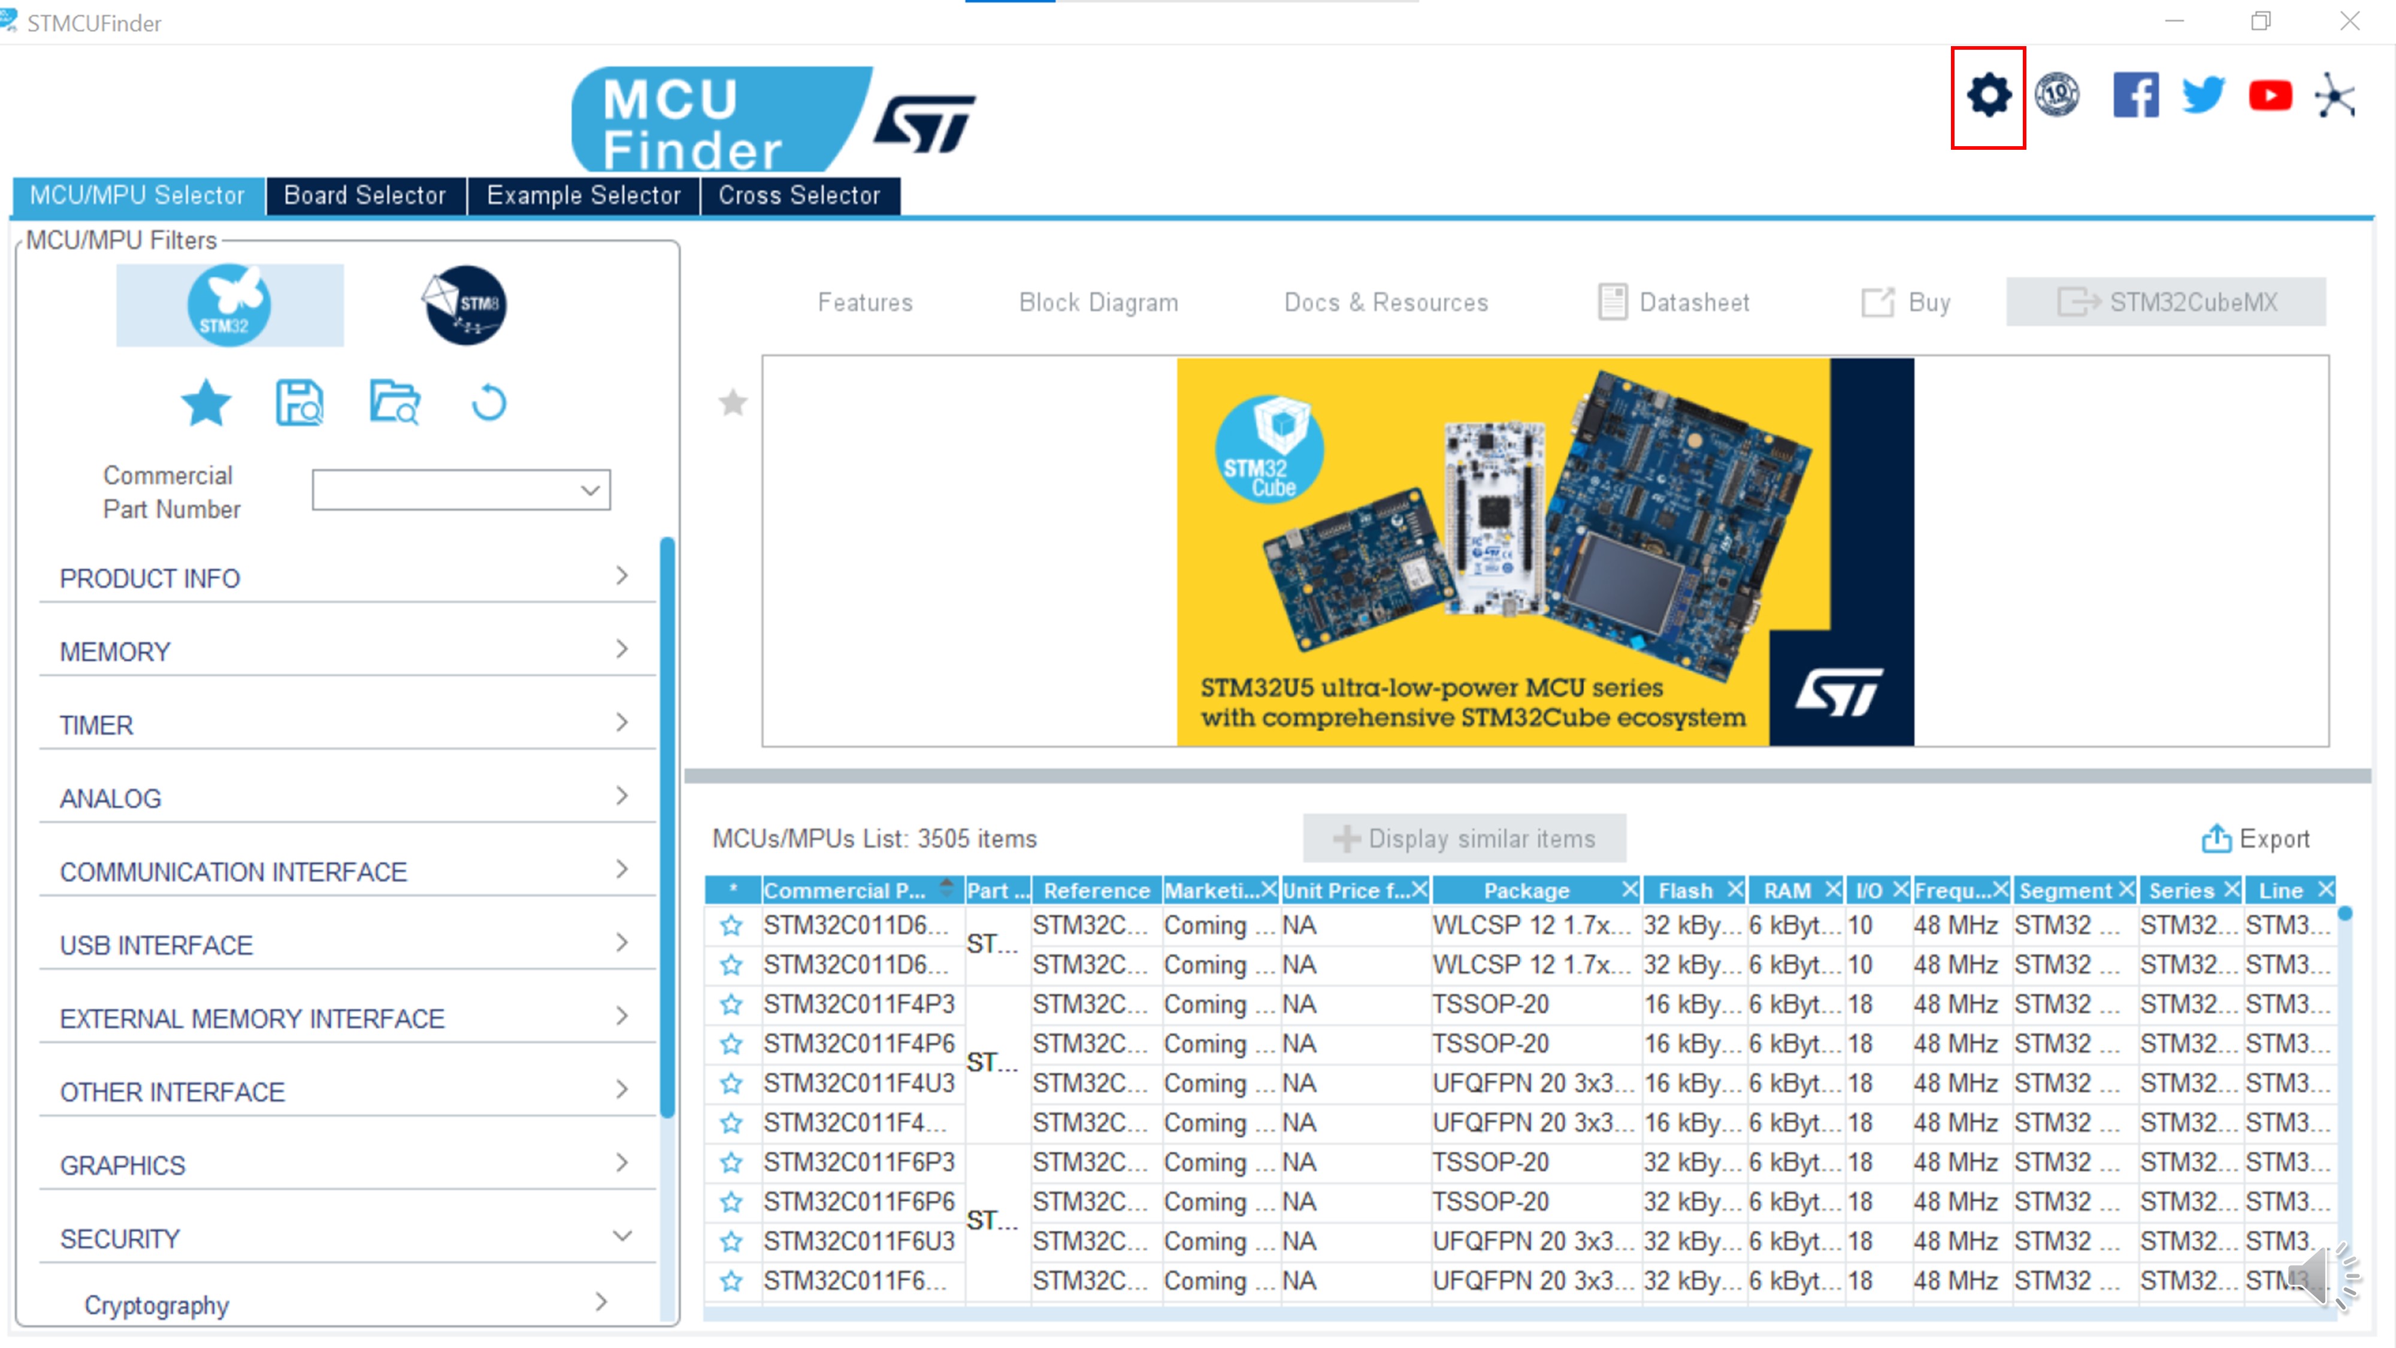This screenshot has width=2396, height=1348.
Task: Expand the TIMER filter section
Action: pyautogui.click(x=348, y=725)
